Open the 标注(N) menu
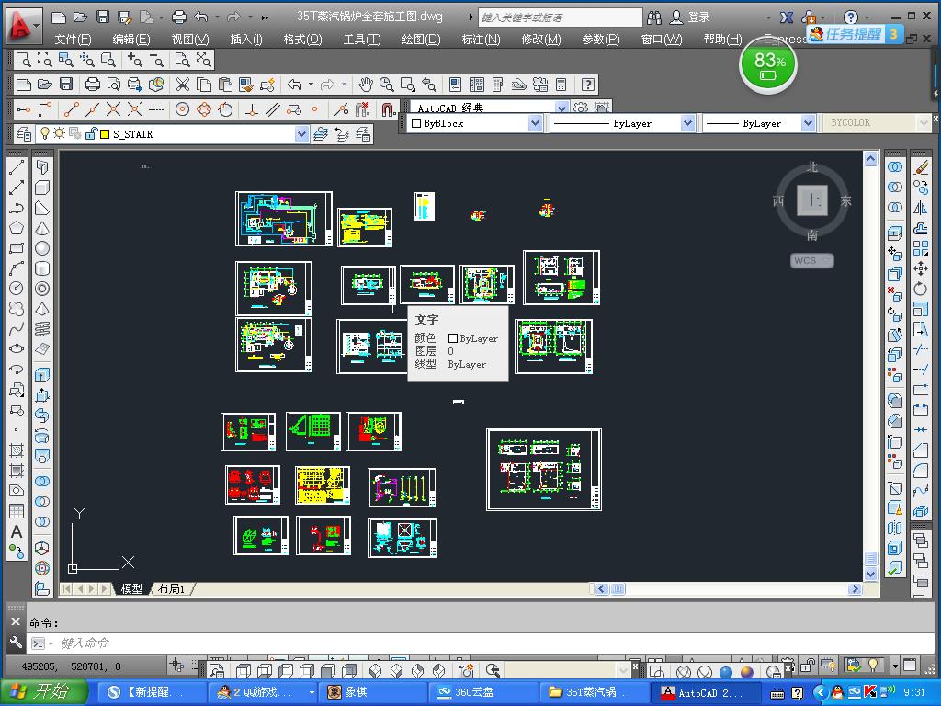 tap(480, 39)
